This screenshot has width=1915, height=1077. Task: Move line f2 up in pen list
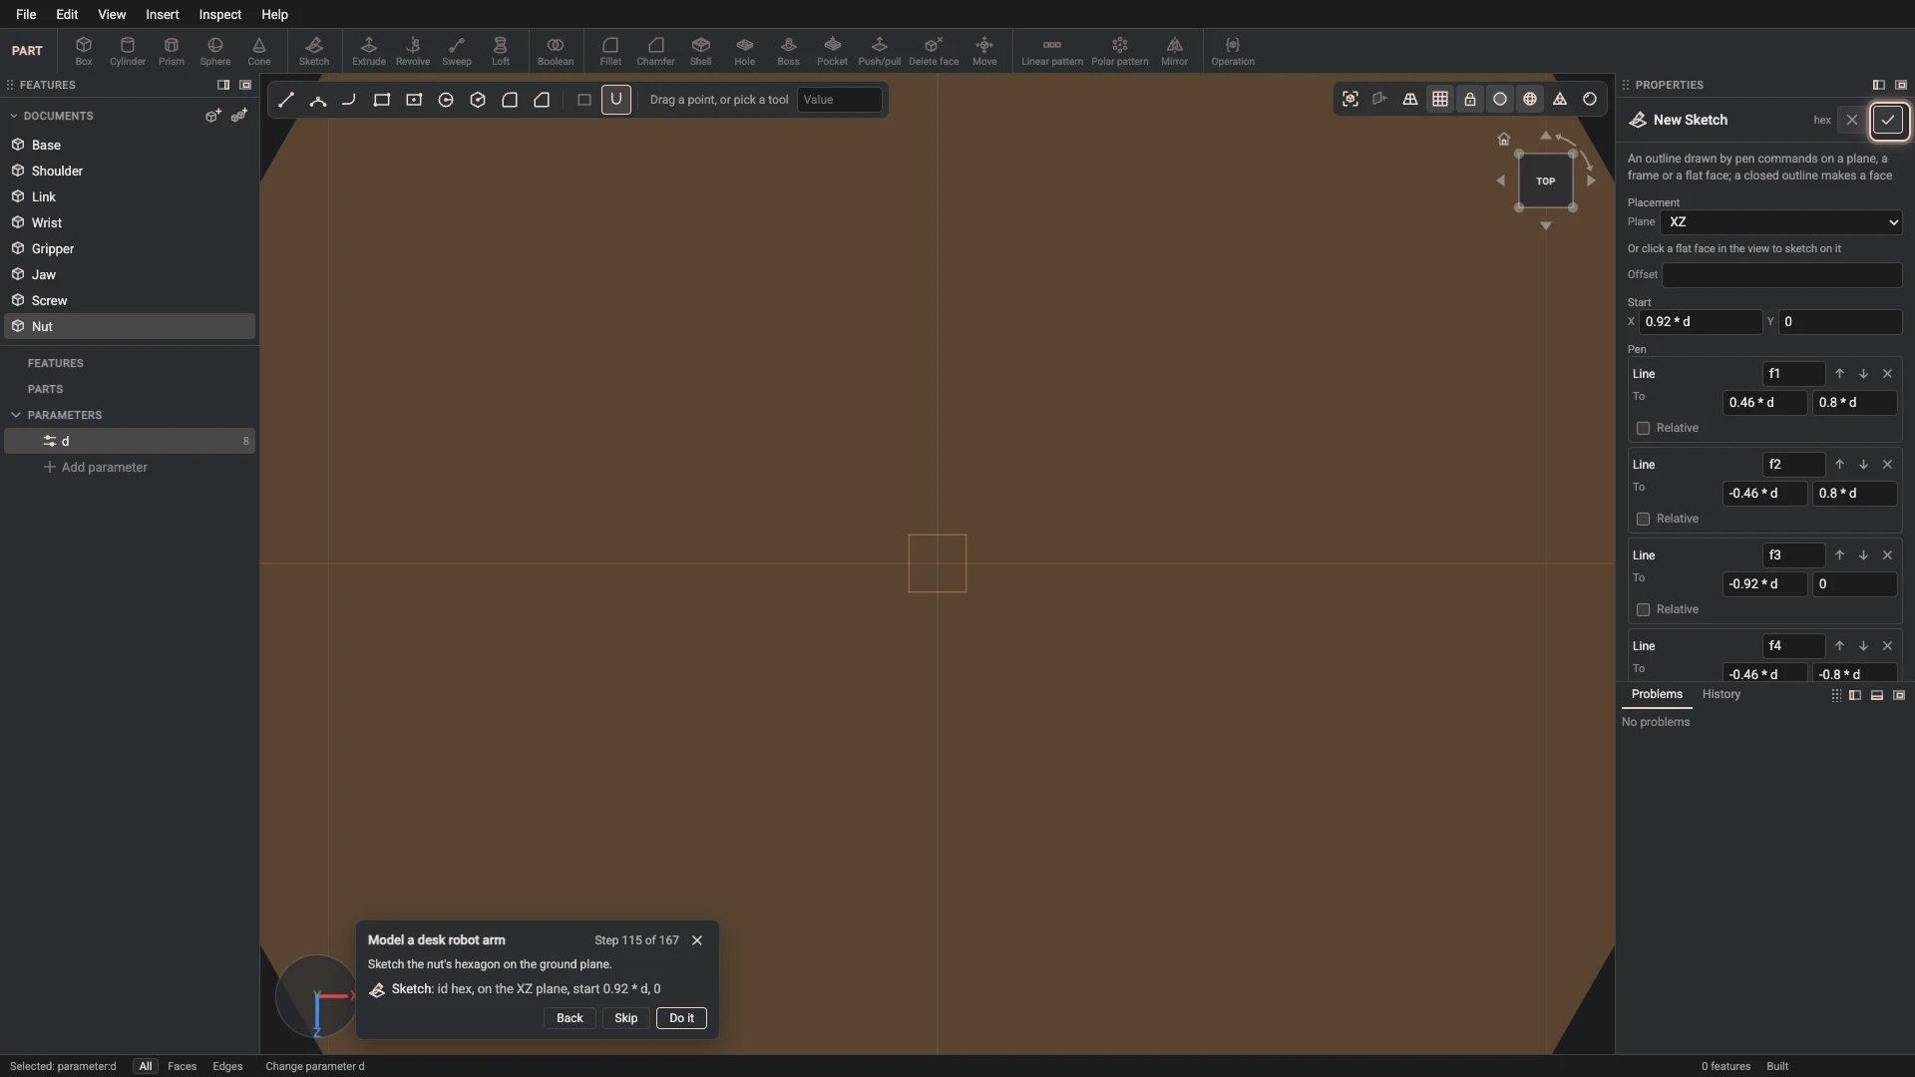coord(1839,465)
